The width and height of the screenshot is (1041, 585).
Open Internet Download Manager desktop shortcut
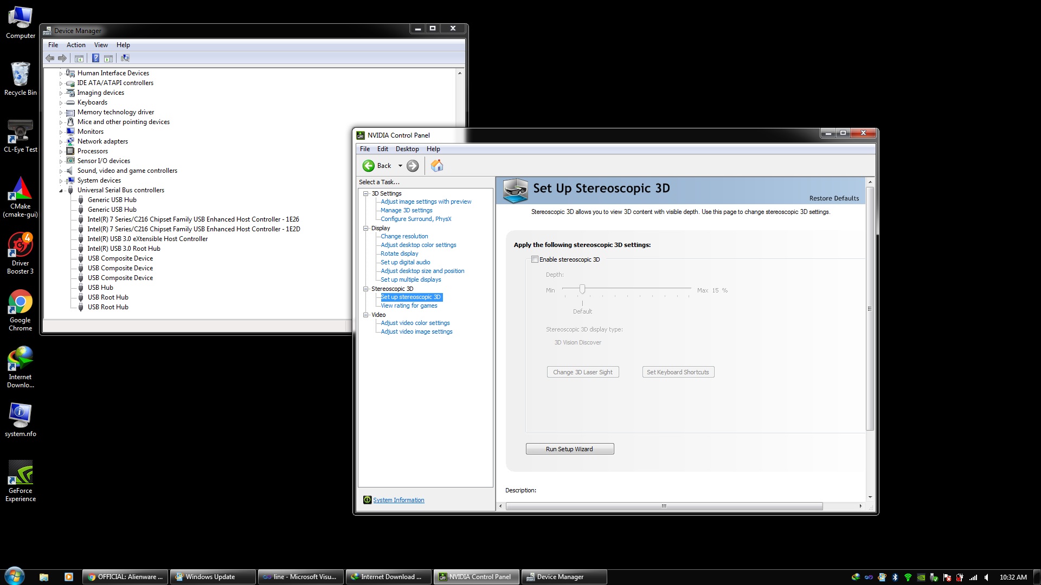(21, 367)
